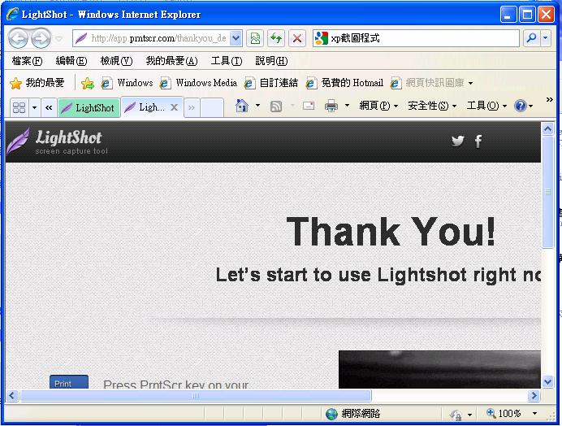Click the vertical scrollbar down arrow

click(547, 381)
